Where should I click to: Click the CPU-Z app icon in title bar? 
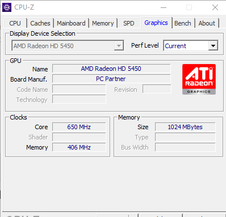point(7,7)
